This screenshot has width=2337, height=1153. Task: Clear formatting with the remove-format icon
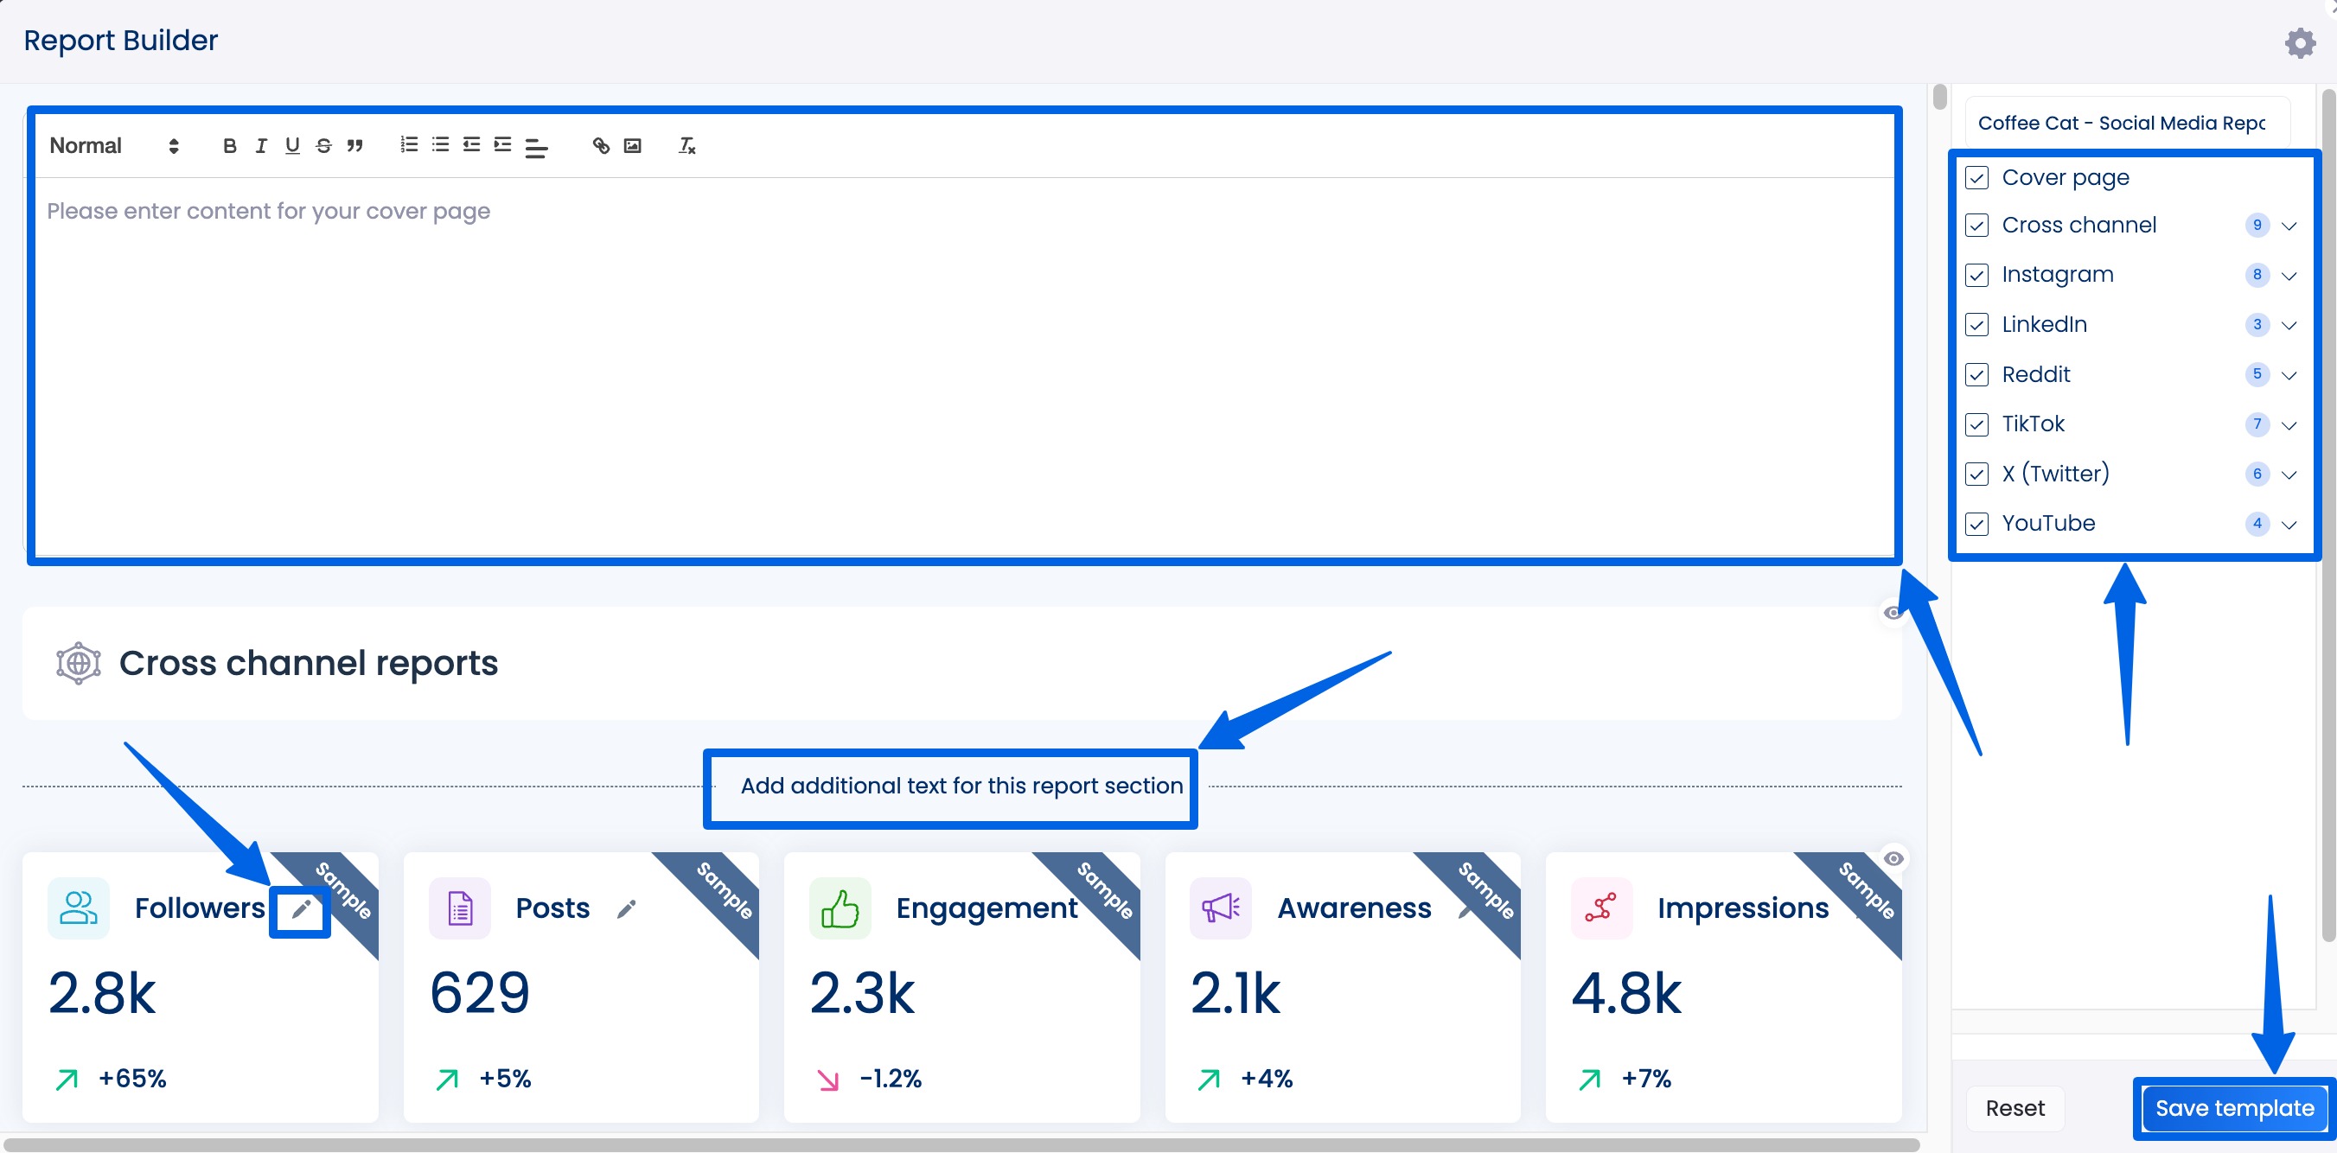pos(686,145)
